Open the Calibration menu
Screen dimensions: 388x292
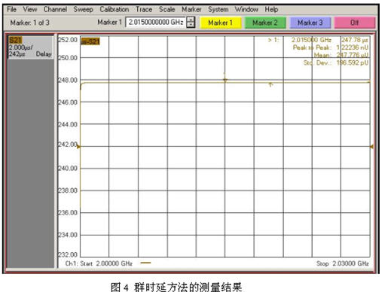click(115, 9)
